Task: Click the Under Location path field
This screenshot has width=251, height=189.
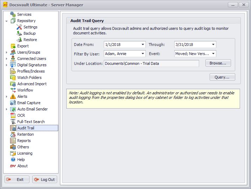Action: coord(151,63)
